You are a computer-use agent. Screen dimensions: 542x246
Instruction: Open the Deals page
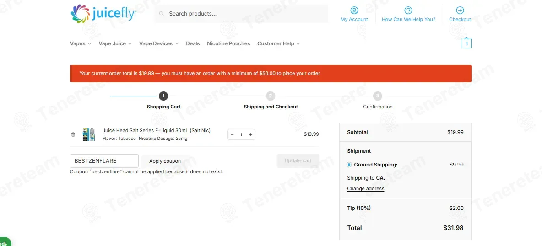pos(193,43)
